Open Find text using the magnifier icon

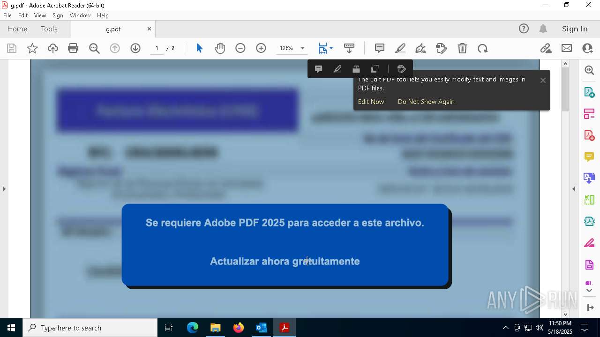pyautogui.click(x=94, y=48)
